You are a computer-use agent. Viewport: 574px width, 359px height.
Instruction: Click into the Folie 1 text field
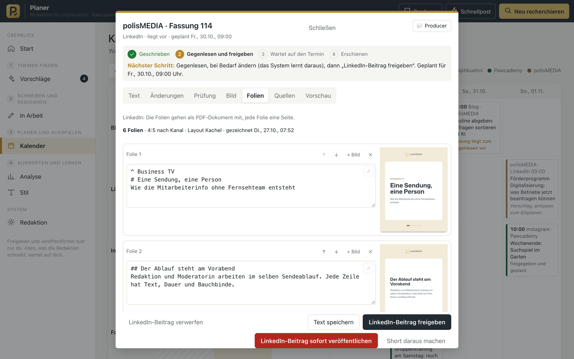(x=251, y=186)
